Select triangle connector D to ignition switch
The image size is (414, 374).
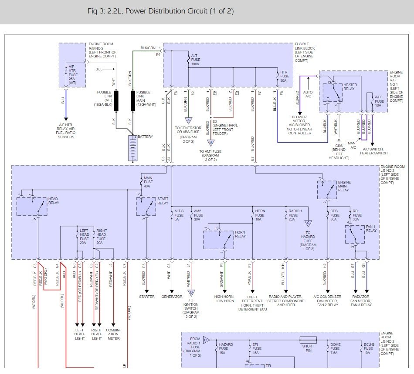tap(191, 293)
